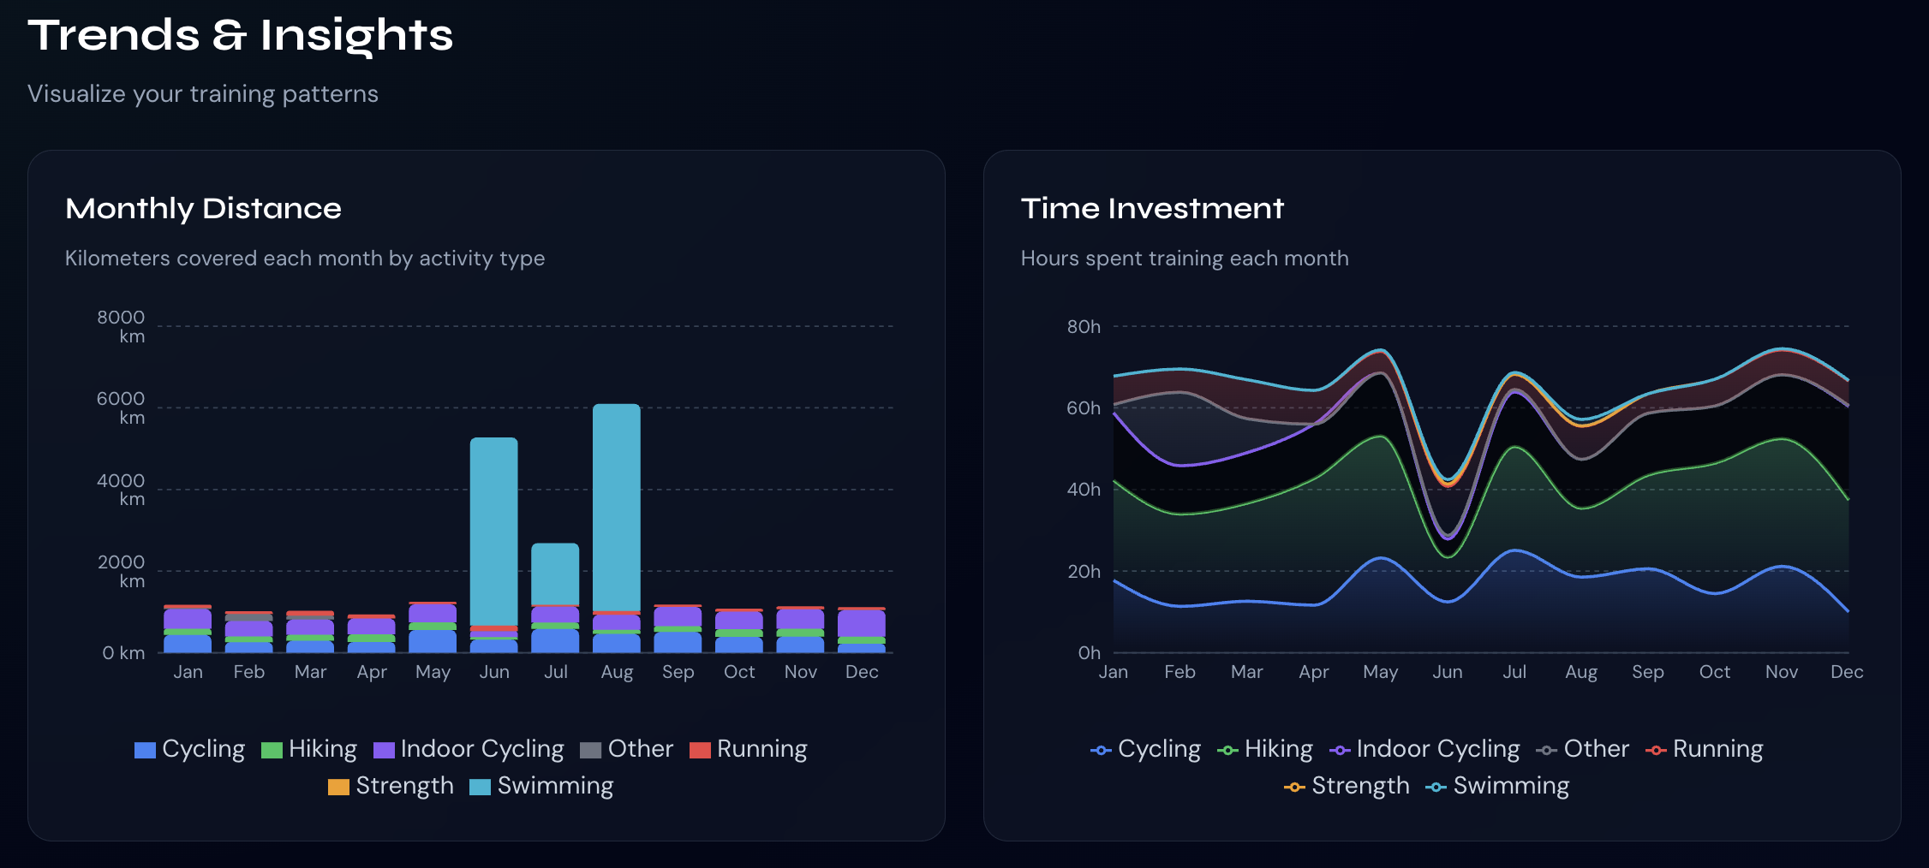Click Swimming line marker in Time Investment legend

click(x=1436, y=787)
